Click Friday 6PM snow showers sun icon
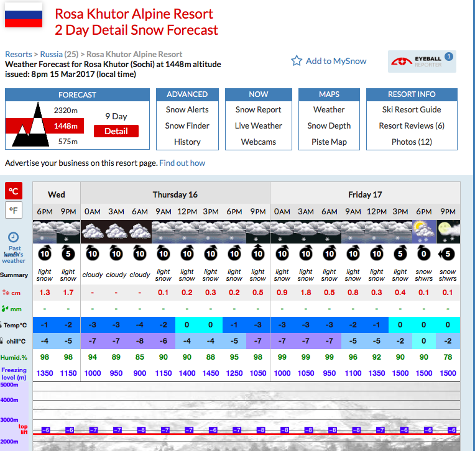Viewport: 475px width, 451px height. pyautogui.click(x=424, y=232)
